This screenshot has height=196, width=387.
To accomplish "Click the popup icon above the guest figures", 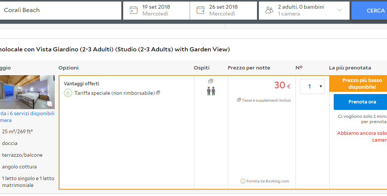I will click(x=211, y=81).
